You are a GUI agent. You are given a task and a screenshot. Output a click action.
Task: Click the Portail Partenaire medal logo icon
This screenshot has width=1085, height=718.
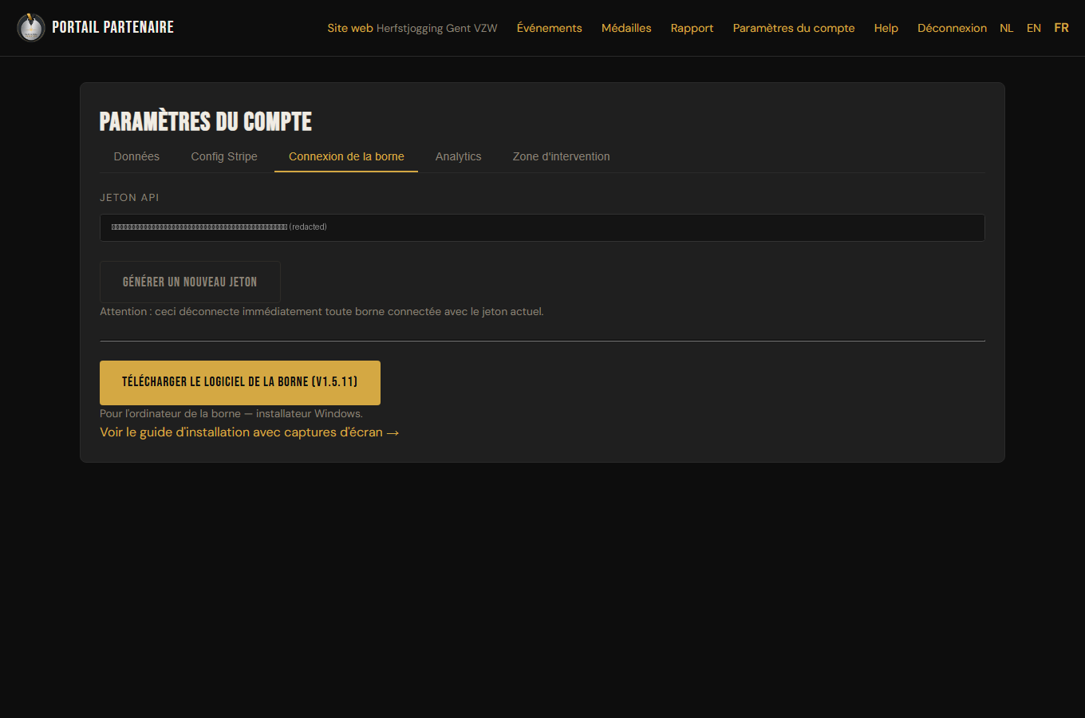click(31, 28)
